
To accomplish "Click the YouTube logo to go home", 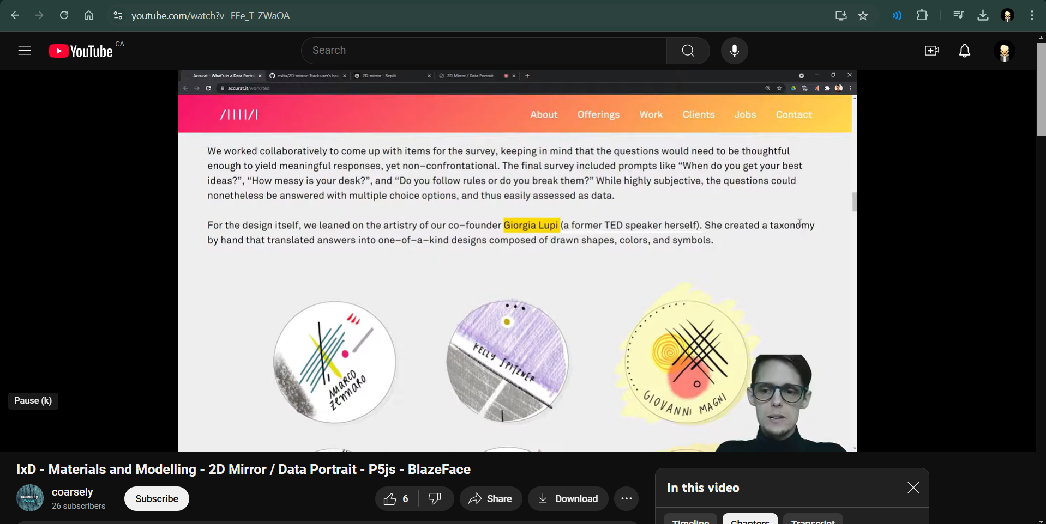I will pyautogui.click(x=81, y=51).
